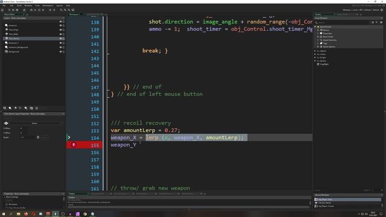Click the Asset Browser search field
The width and height of the screenshot is (386, 217).
[342, 23]
